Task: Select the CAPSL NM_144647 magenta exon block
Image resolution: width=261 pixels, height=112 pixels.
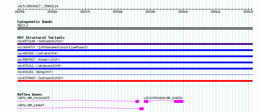Action: pyautogui.click(x=141, y=109)
